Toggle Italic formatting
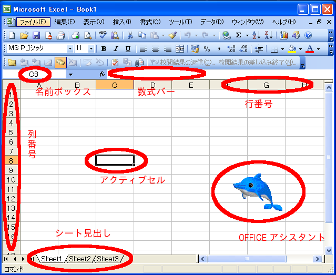The image size is (336, 275). click(x=116, y=48)
